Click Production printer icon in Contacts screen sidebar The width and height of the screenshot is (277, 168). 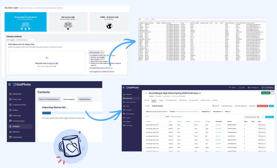(10, 115)
